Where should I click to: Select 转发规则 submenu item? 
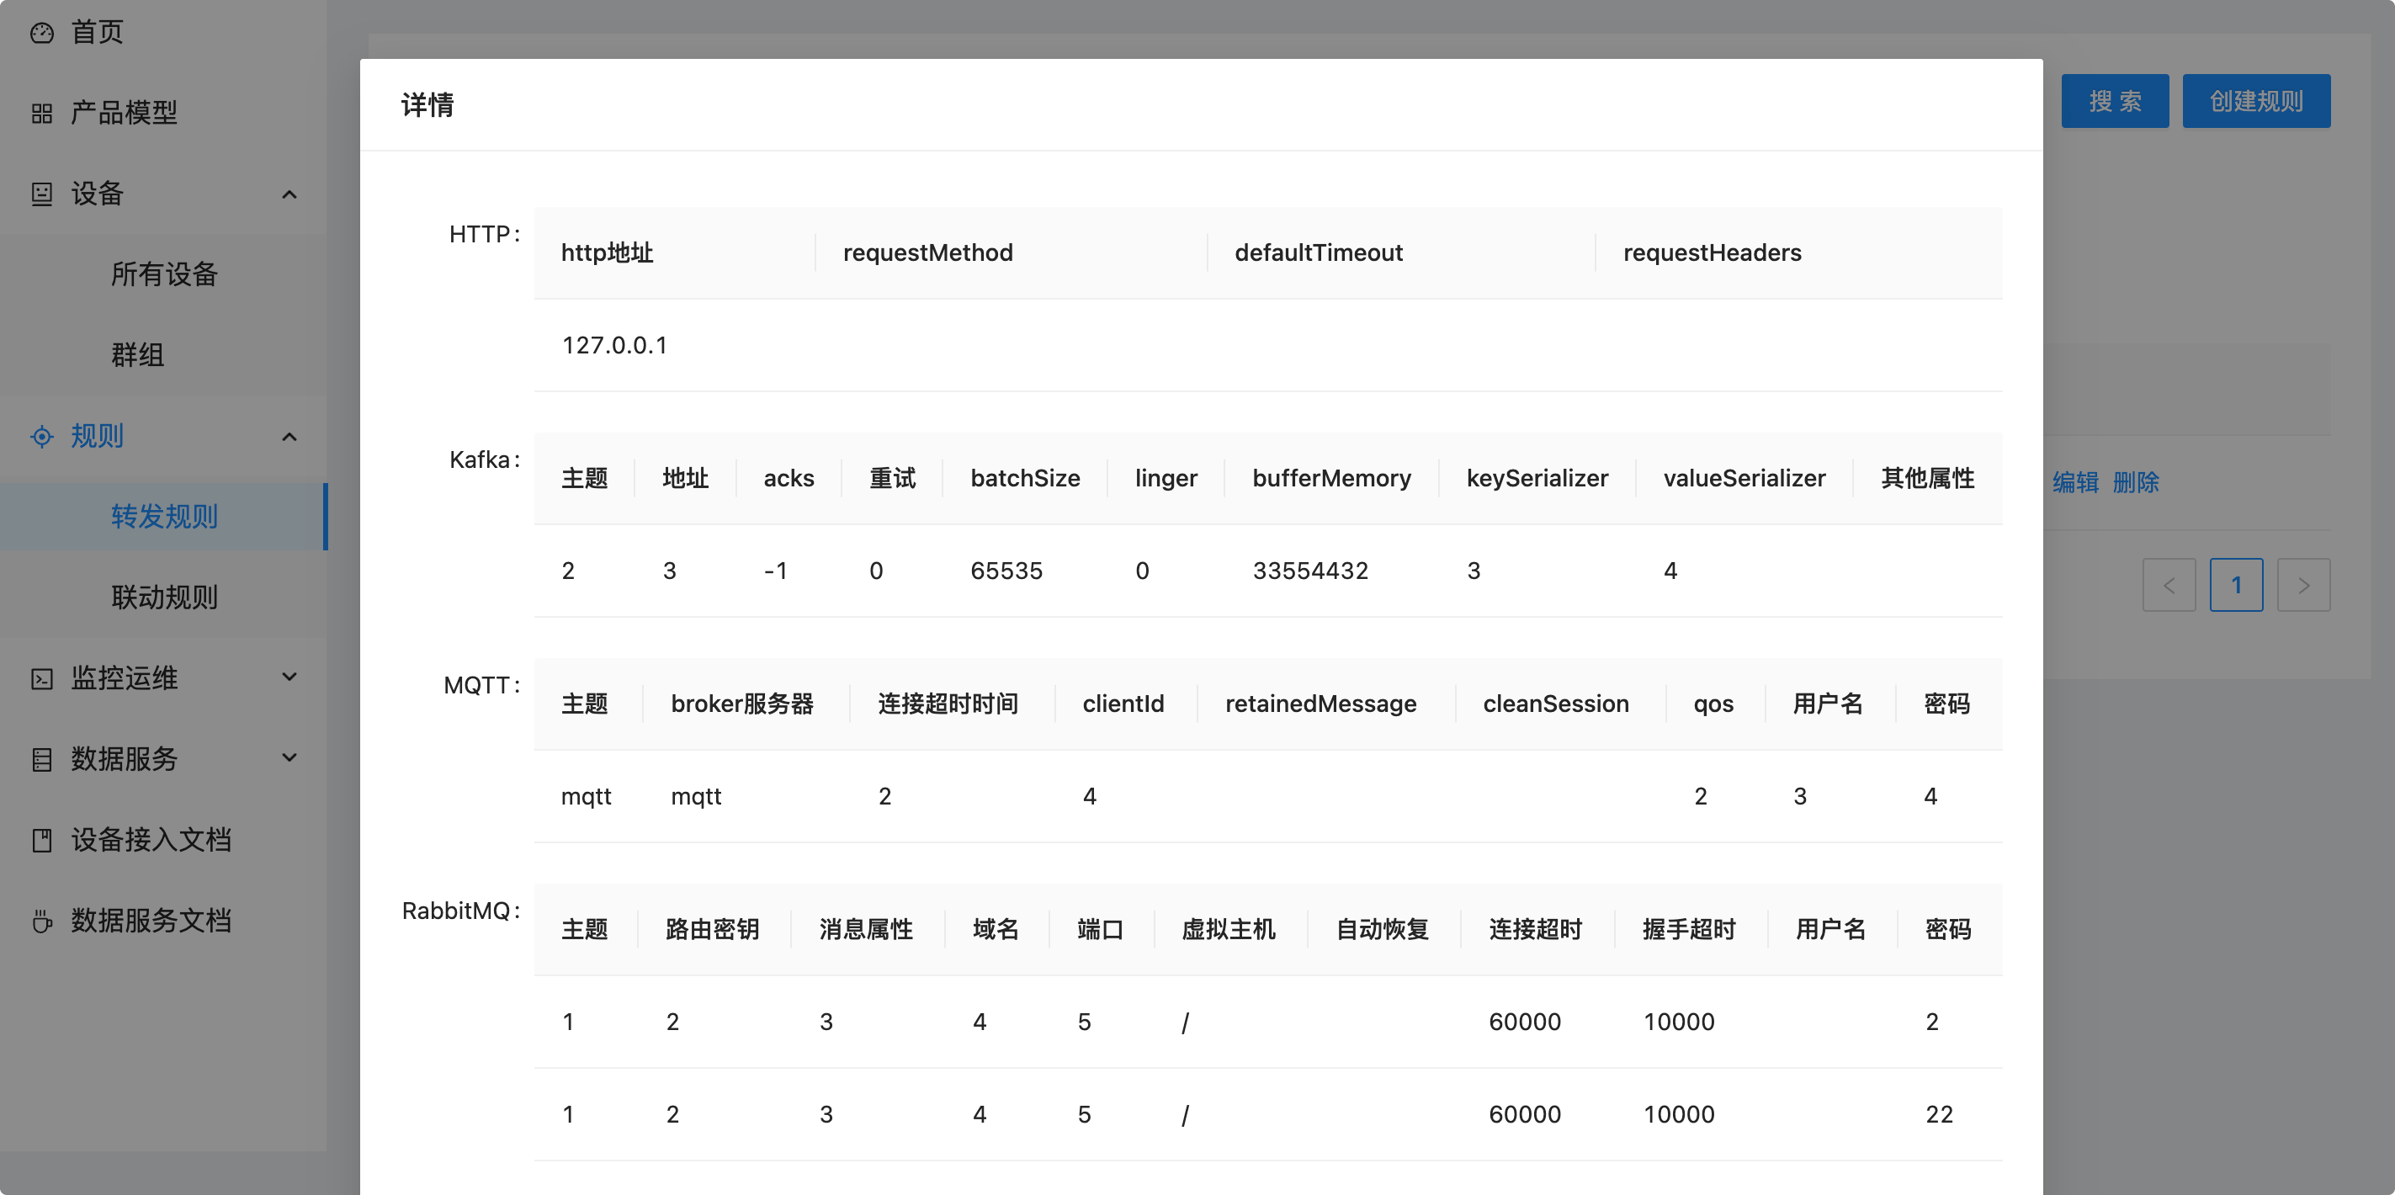point(163,517)
